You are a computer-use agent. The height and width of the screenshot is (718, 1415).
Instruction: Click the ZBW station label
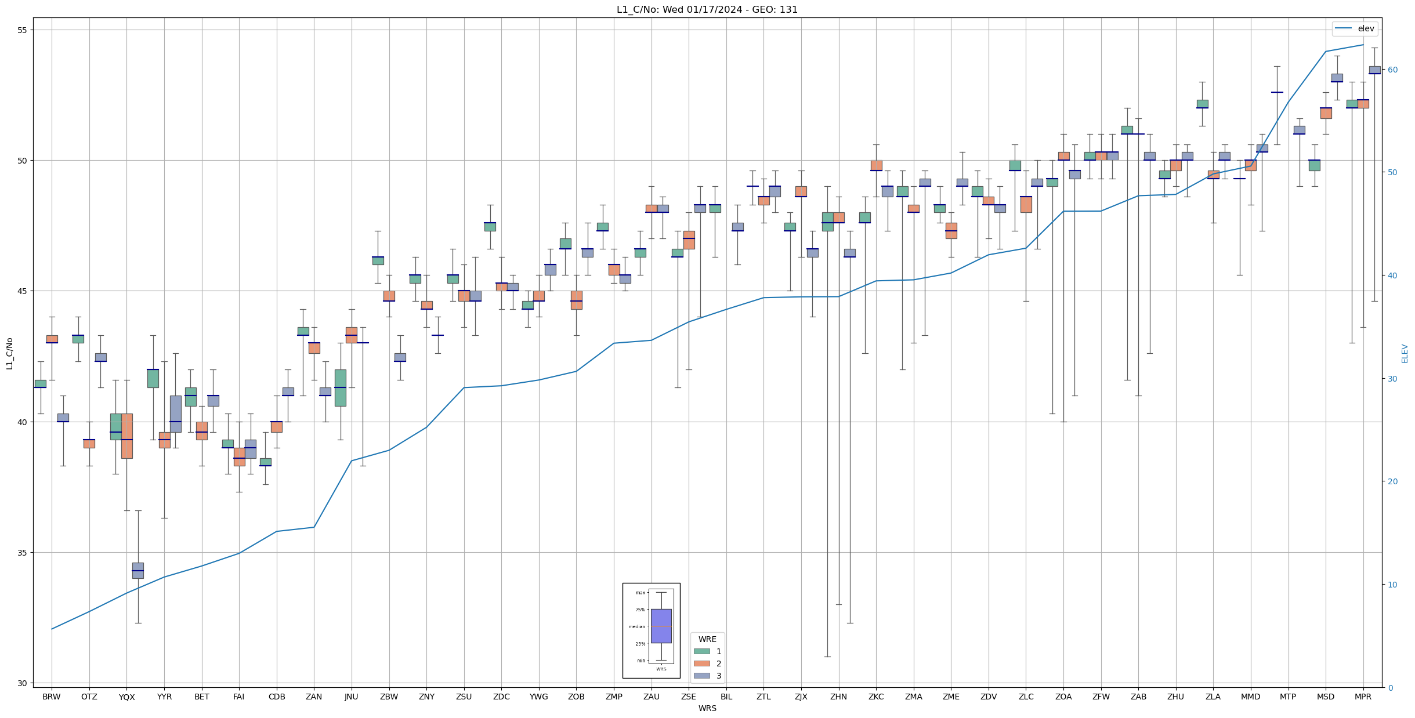[x=389, y=697]
